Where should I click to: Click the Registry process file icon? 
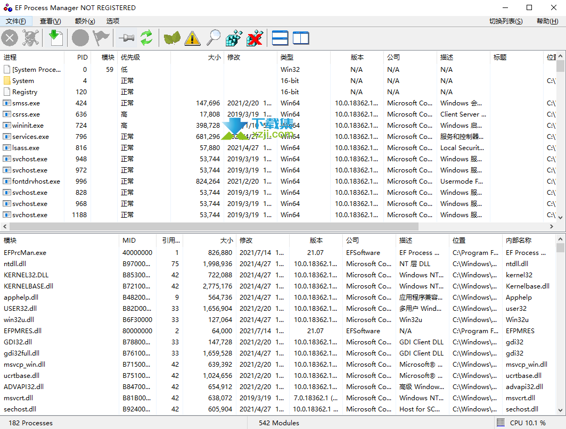coord(7,92)
